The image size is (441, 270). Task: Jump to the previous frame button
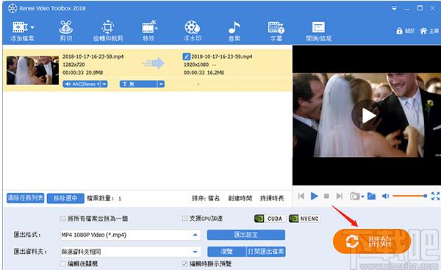pyautogui.click(x=301, y=196)
